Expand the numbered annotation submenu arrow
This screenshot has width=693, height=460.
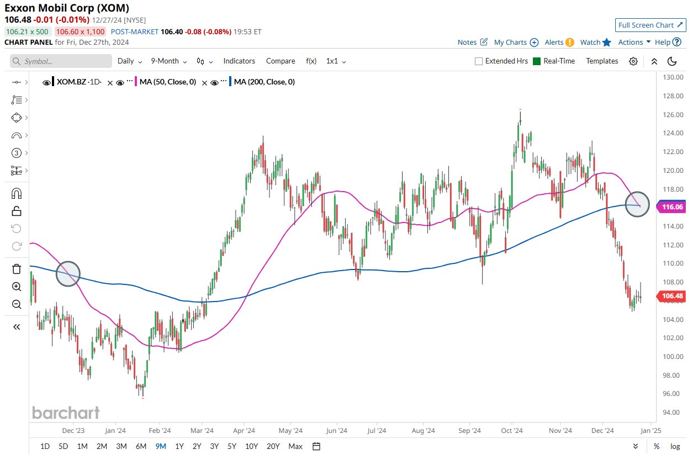27,153
